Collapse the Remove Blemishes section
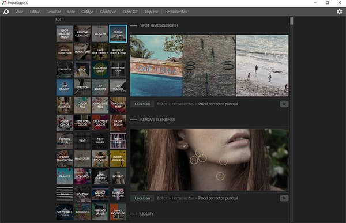This screenshot has height=223, width=346. [x=134, y=120]
